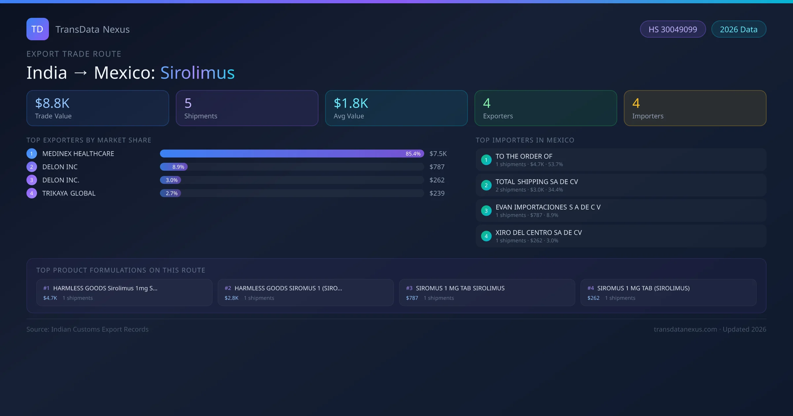This screenshot has width=793, height=416.
Task: Click the HS 30049099 pill
Action: (x=672, y=29)
